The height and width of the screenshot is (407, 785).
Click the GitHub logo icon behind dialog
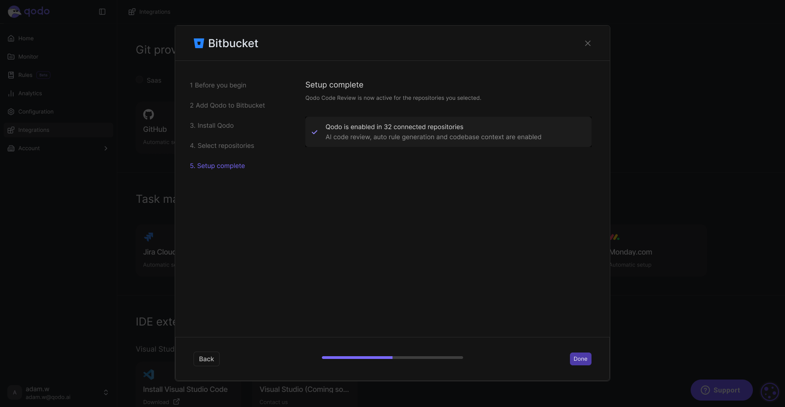(149, 114)
